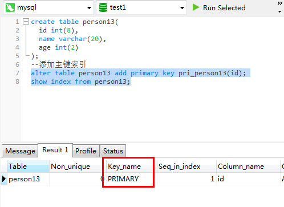This screenshot has height=207, width=284.
Task: Select the Seq_in_index value 1 cell
Action: (186, 179)
